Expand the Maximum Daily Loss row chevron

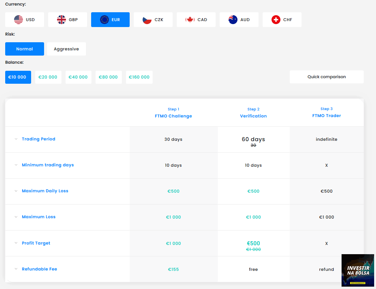(x=16, y=191)
